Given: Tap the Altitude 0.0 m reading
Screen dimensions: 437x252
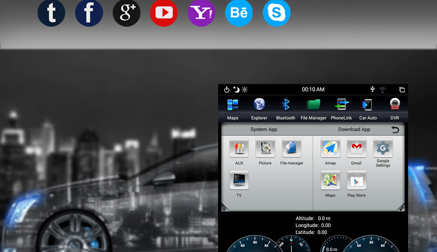Looking at the screenshot, I should pos(313,218).
